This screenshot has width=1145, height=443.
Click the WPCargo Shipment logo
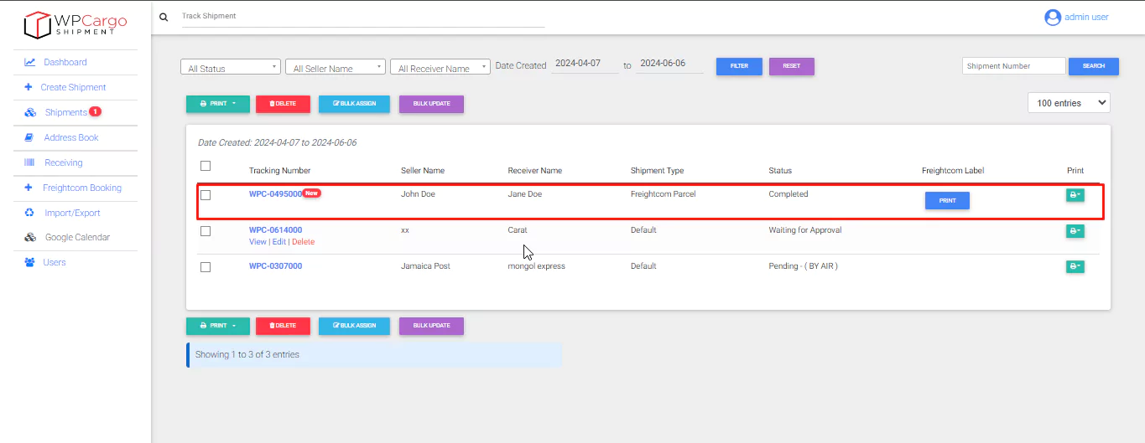tap(75, 24)
